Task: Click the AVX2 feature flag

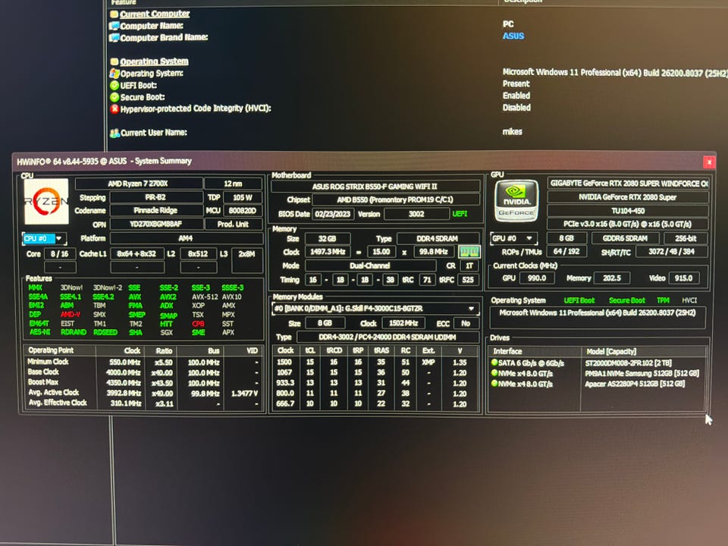Action: pos(168,297)
